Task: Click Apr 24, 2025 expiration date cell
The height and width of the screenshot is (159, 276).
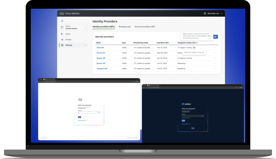Action: pos(162,58)
